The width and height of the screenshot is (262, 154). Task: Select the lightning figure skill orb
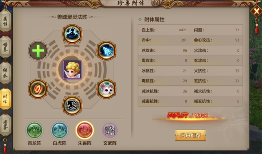point(72,34)
